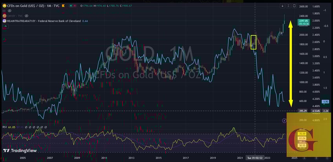Click the RSI indicator label
The image size is (333, 162).
coord(4,127)
